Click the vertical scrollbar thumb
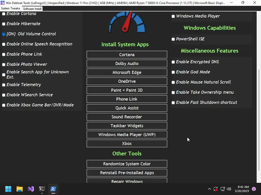This screenshot has height=195, width=261. pyautogui.click(x=259, y=120)
